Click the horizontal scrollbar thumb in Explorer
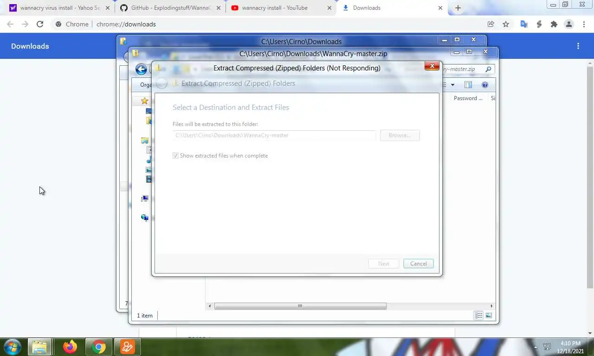Viewport: 594px width, 356px height. tap(300, 306)
